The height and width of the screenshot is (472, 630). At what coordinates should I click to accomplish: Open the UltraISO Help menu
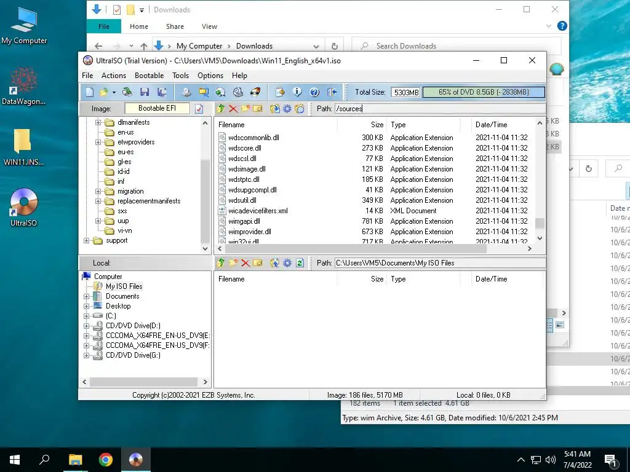(239, 76)
